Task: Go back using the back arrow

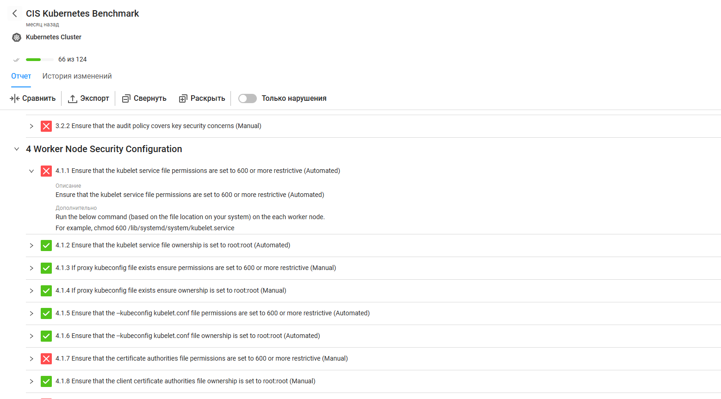Action: (15, 13)
